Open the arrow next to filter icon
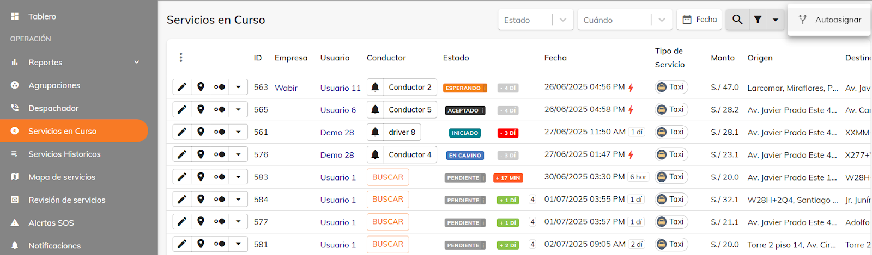872x255 pixels. (x=775, y=20)
